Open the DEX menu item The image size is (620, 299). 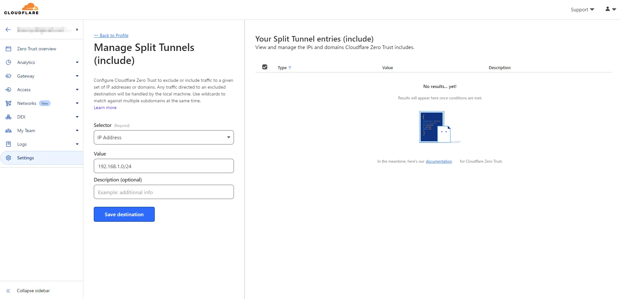click(21, 117)
